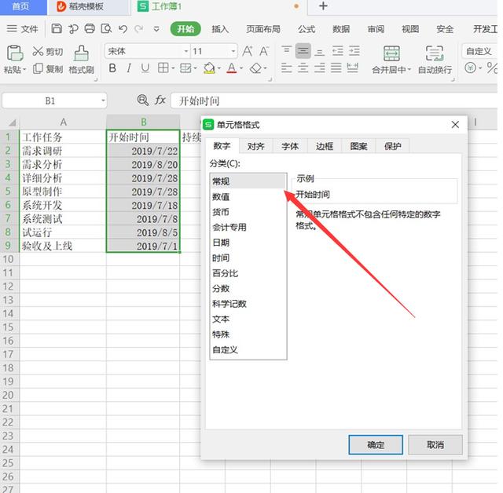Viewport: 503px width, 493px height.
Task: Click the Borders grid icon
Action: pos(163,68)
